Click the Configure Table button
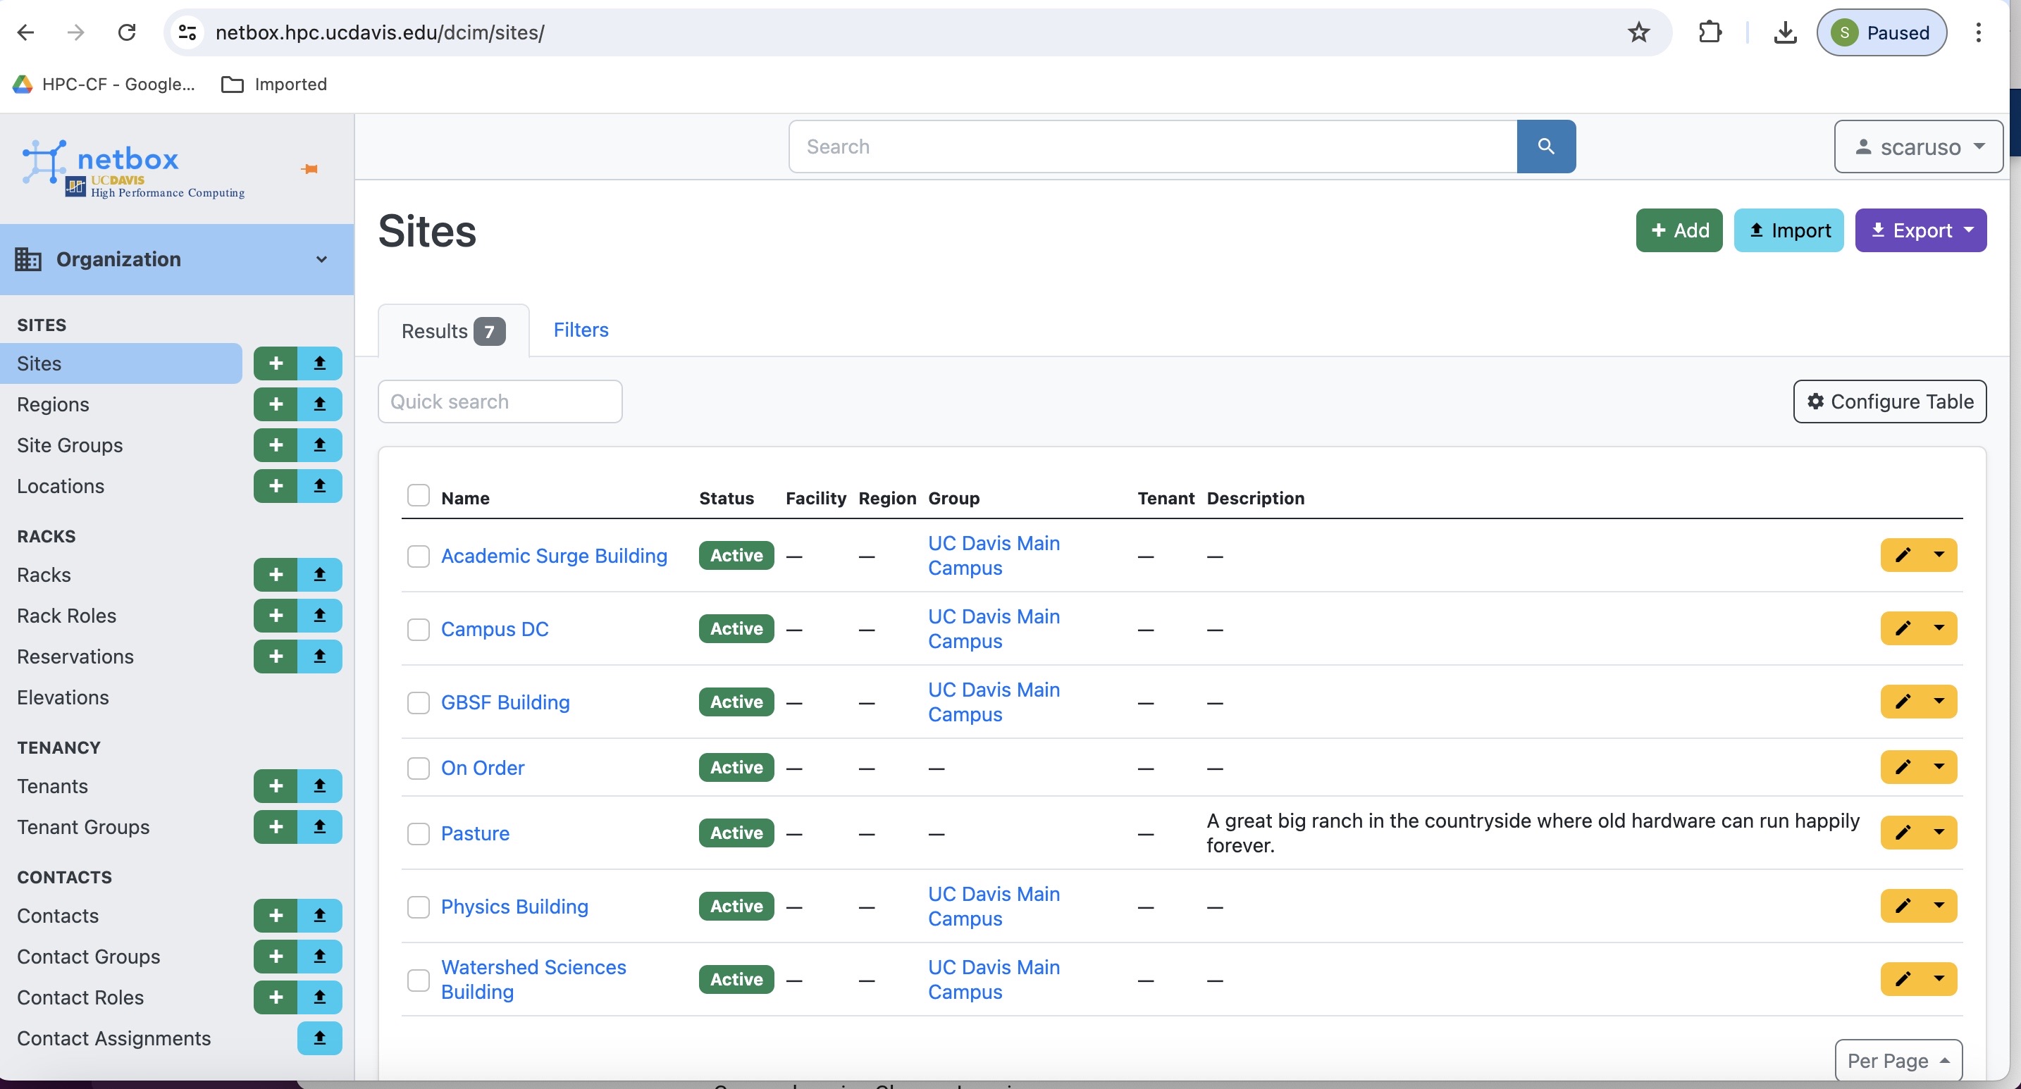 click(1889, 402)
